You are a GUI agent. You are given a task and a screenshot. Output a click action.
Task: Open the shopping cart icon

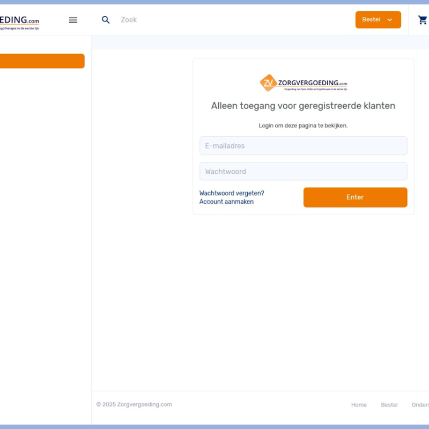click(423, 19)
